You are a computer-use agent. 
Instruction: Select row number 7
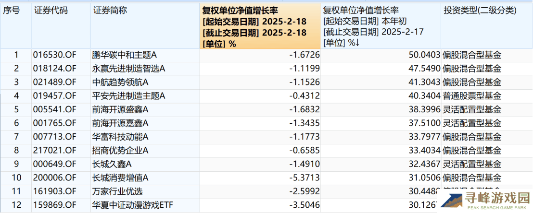pyautogui.click(x=16, y=137)
